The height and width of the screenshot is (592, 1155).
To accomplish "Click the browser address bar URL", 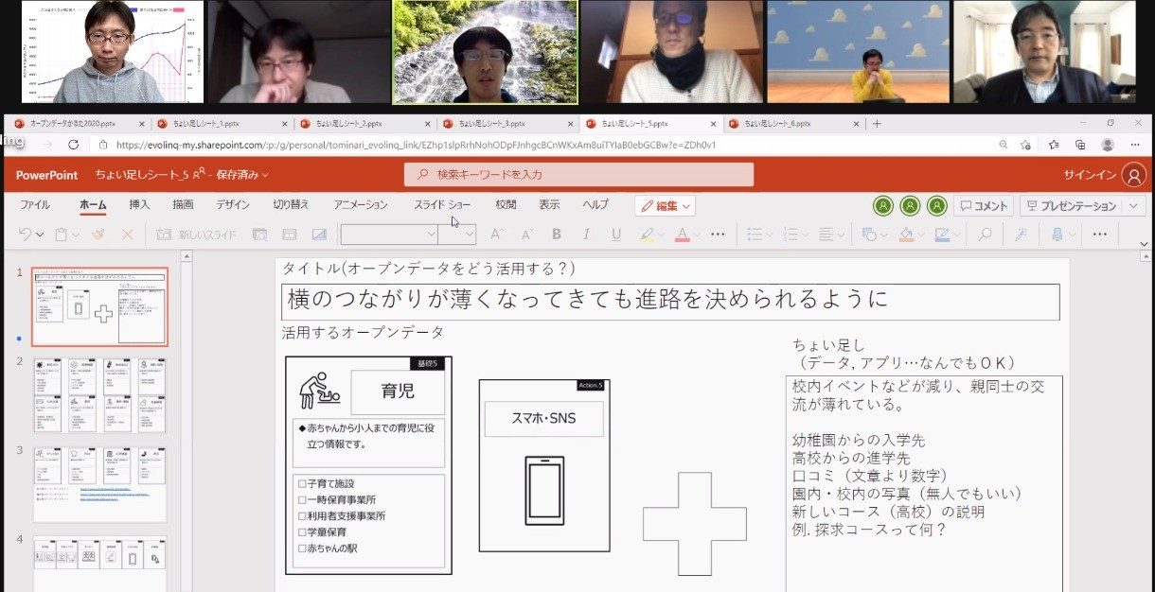I will [417, 145].
